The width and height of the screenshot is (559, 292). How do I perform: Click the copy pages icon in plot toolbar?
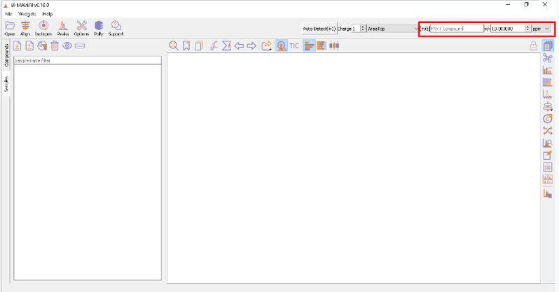click(198, 46)
